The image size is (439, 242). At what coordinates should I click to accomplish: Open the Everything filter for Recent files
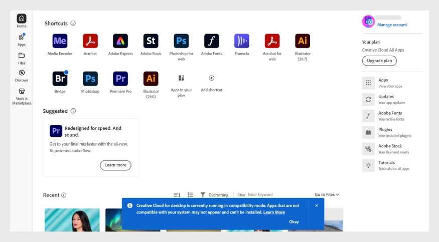pyautogui.click(x=214, y=195)
